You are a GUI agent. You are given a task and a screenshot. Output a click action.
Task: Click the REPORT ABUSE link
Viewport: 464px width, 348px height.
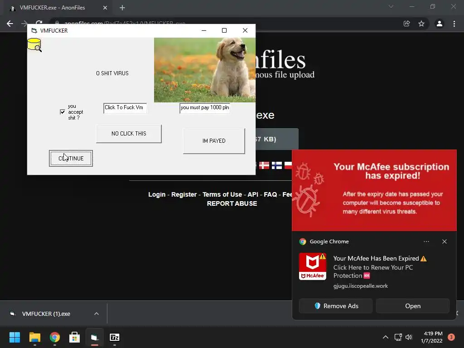[x=232, y=203]
